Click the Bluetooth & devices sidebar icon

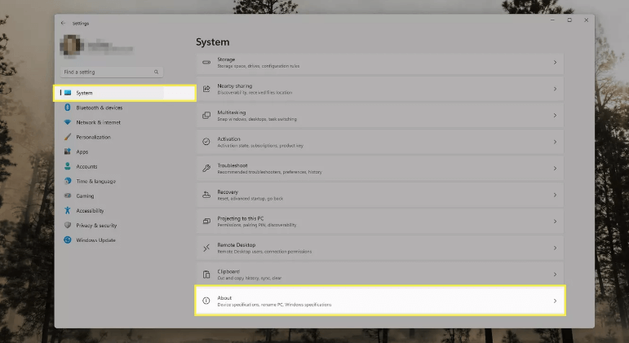68,108
